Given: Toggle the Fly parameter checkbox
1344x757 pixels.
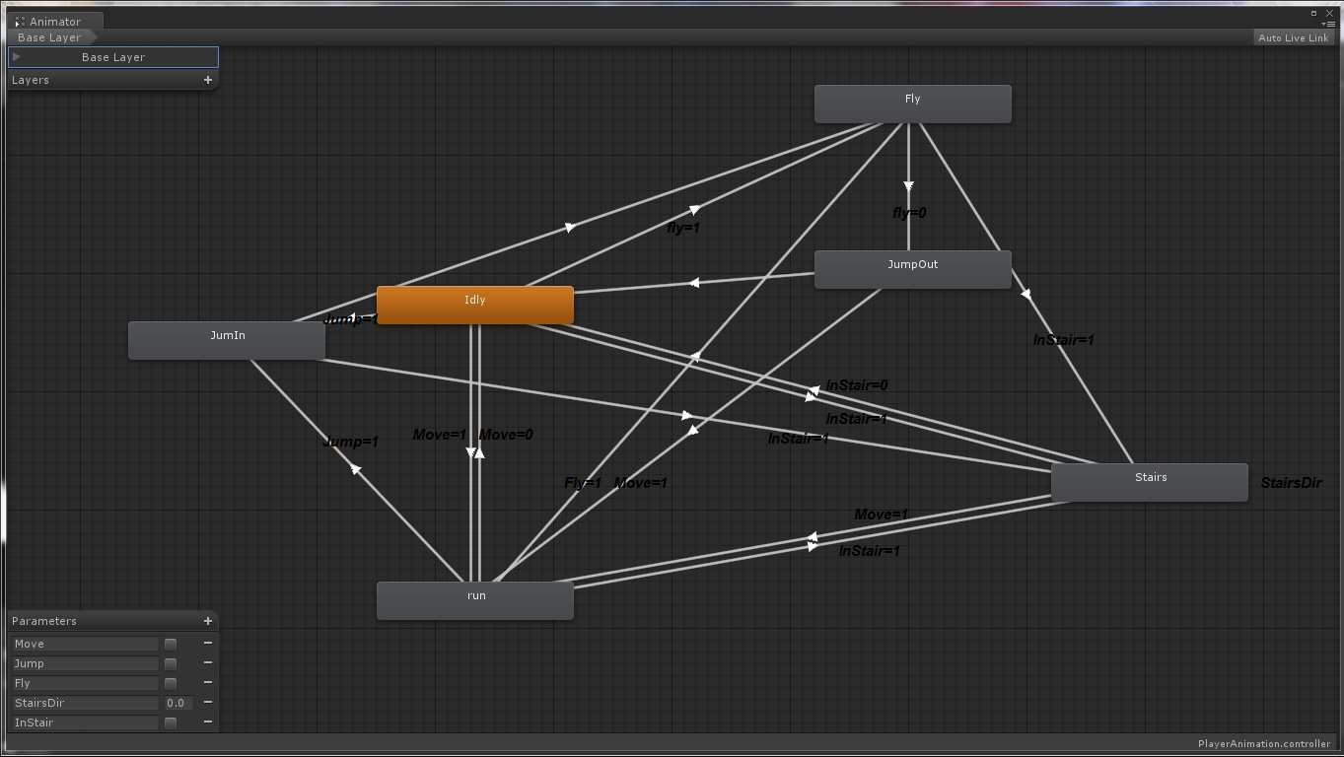Looking at the screenshot, I should point(171,683).
